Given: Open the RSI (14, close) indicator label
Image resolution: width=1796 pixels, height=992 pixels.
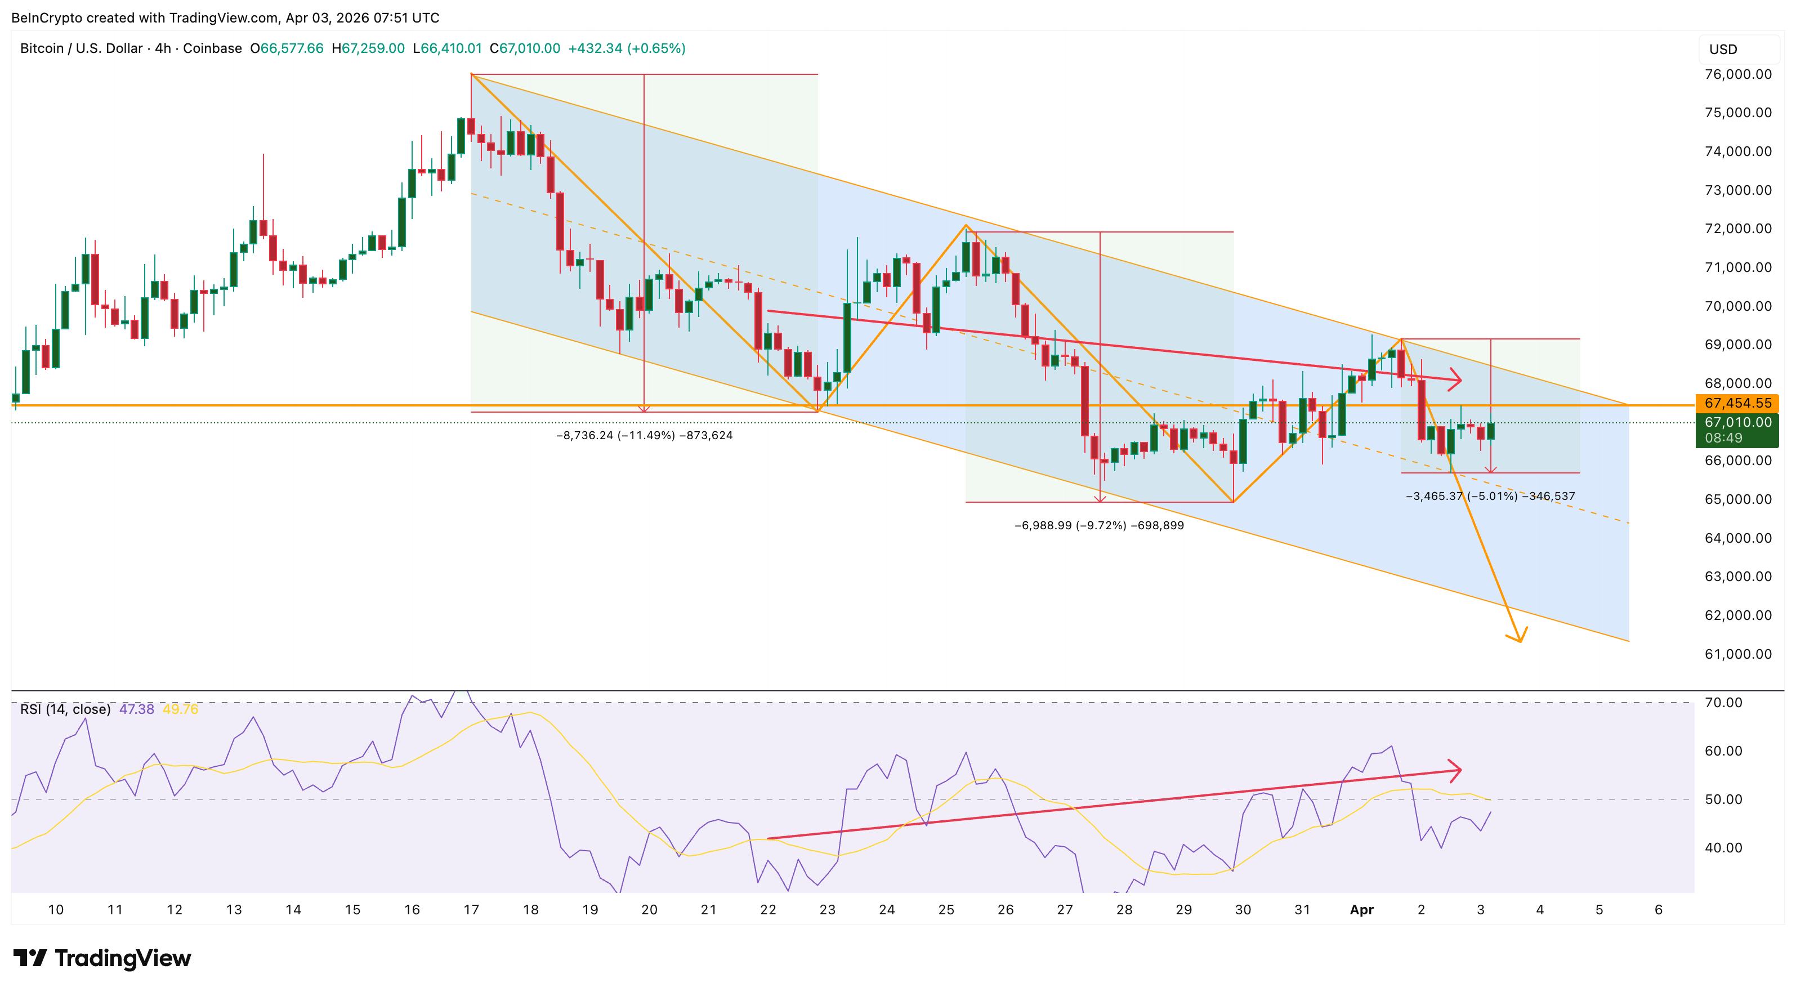Looking at the screenshot, I should [x=65, y=709].
